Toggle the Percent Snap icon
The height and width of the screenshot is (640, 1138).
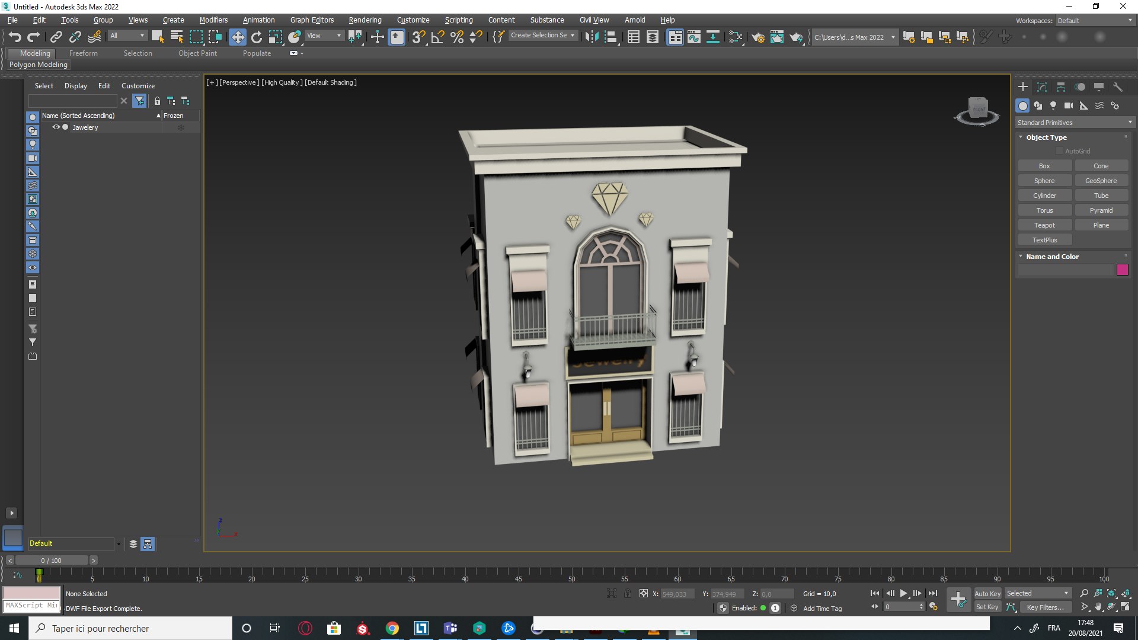coord(457,37)
